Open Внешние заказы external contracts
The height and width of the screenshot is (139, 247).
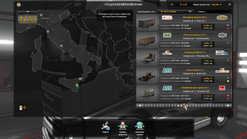140,129
